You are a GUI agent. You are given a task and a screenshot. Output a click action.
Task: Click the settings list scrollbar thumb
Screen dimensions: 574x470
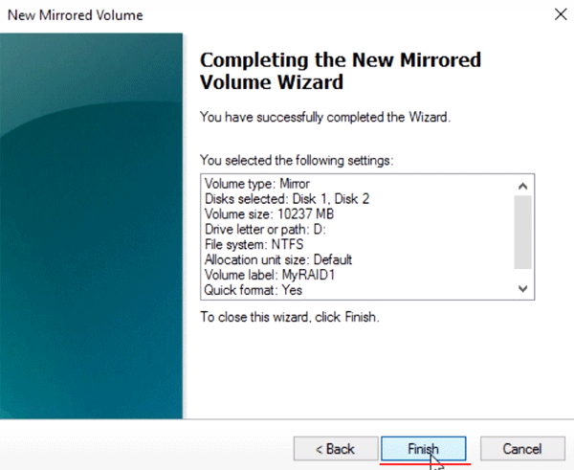point(522,233)
